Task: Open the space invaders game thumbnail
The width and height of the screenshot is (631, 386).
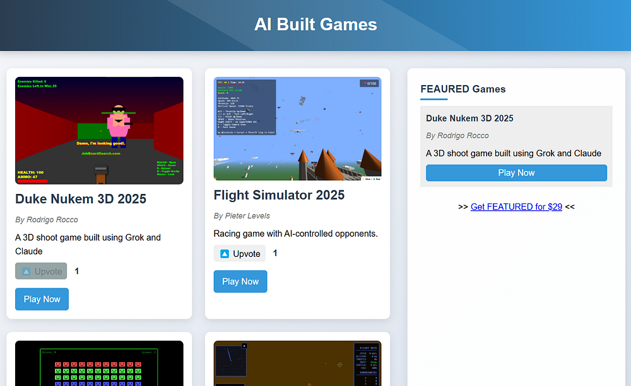Action: (x=100, y=363)
